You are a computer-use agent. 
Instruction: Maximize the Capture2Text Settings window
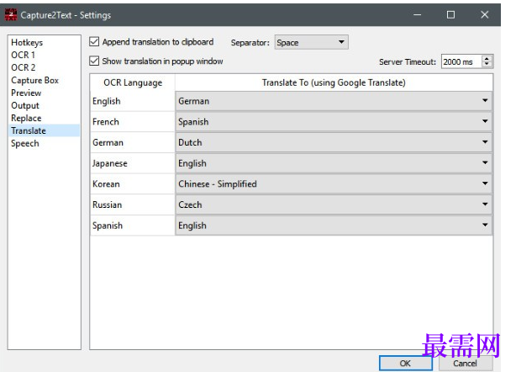[450, 15]
